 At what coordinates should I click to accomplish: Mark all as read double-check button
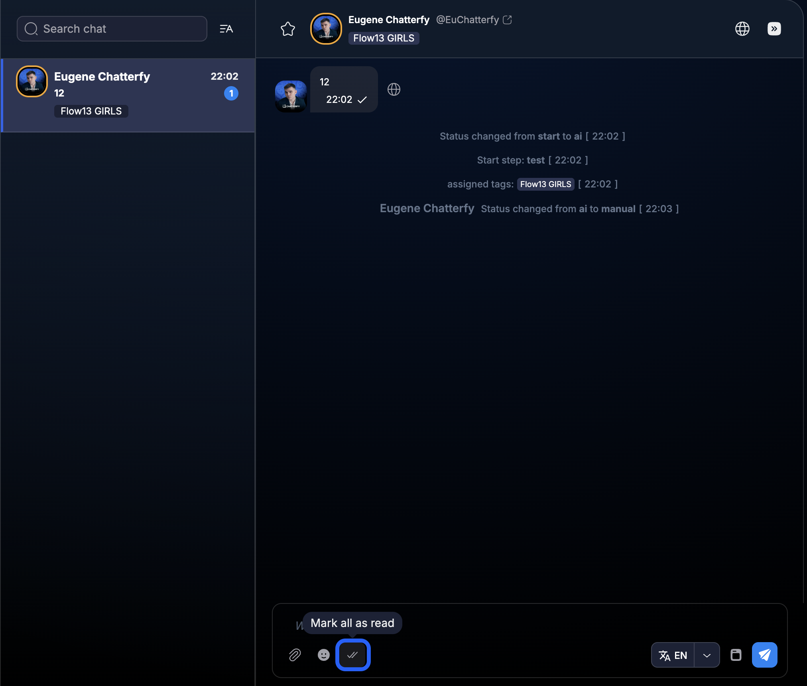pos(353,655)
